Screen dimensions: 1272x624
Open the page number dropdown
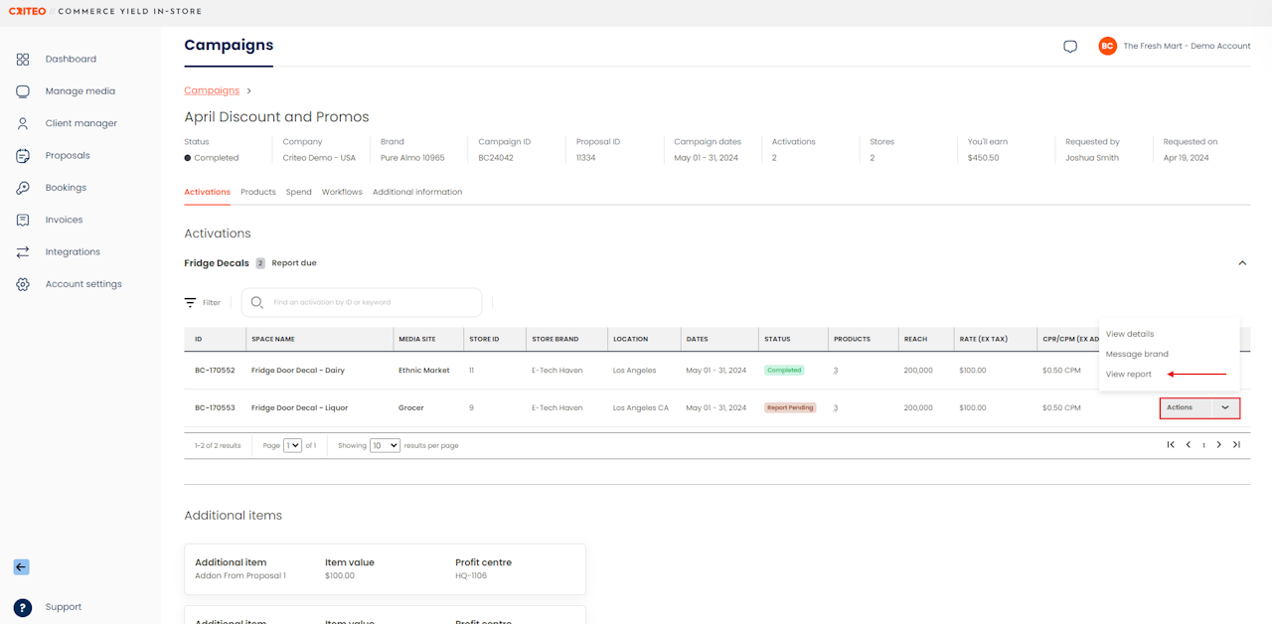[292, 445]
